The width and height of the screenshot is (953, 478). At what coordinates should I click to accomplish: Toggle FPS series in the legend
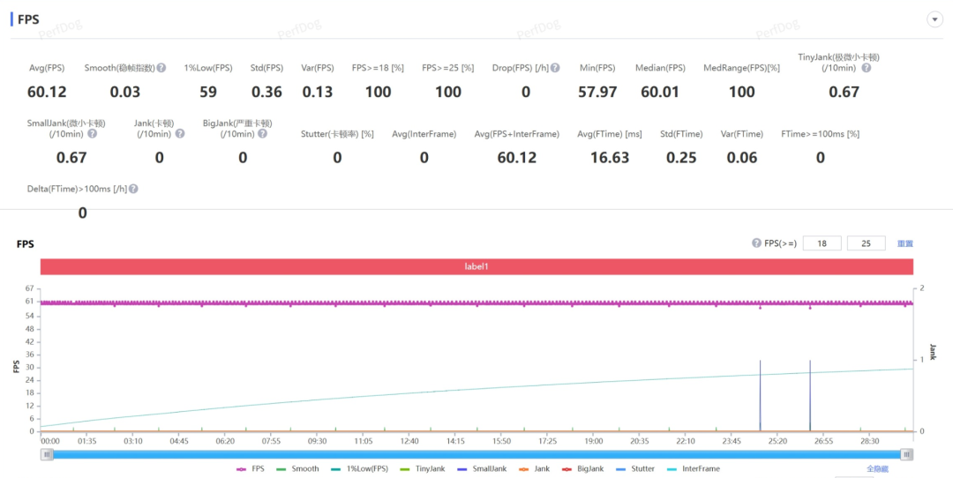tap(251, 469)
